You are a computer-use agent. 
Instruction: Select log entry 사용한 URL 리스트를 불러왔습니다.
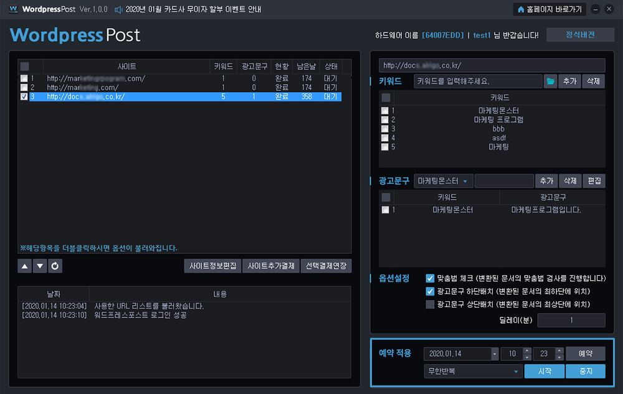click(149, 306)
